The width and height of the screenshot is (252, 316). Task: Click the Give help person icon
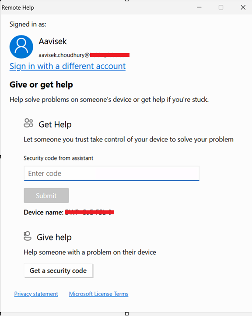click(28, 236)
